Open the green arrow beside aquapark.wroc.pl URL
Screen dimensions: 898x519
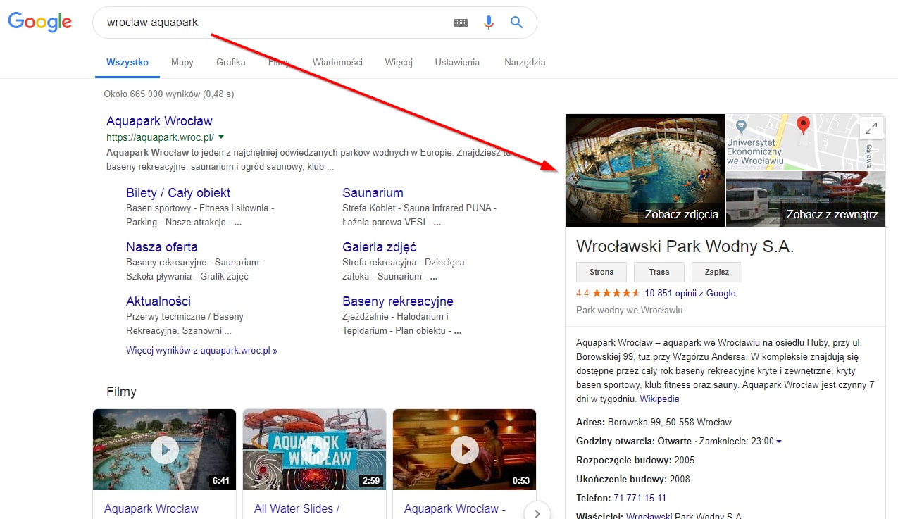click(221, 137)
